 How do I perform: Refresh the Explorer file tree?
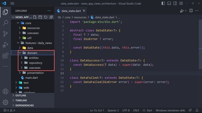pos(46,17)
